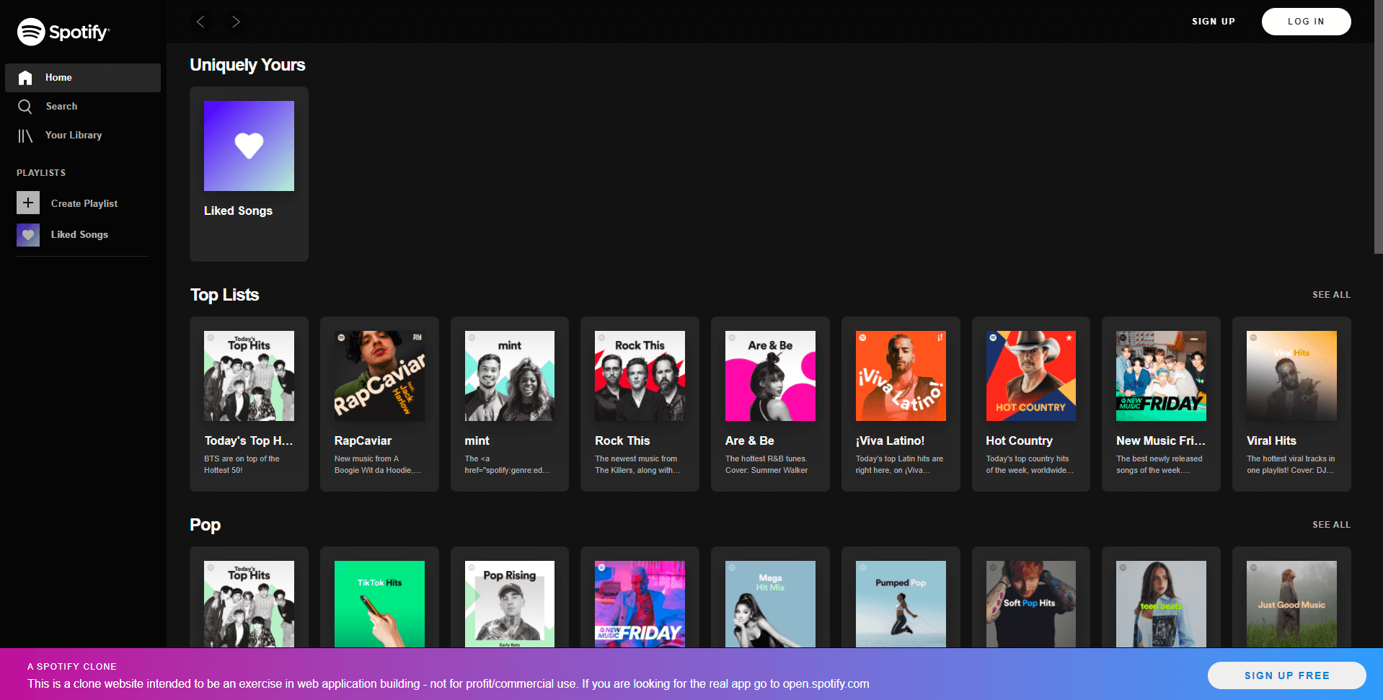Click the Your Library icon
Screen dimensions: 1383x700
25,136
